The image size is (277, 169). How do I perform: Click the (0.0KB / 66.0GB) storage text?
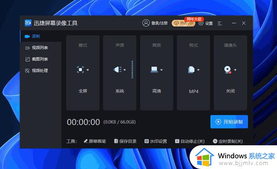pos(119,122)
